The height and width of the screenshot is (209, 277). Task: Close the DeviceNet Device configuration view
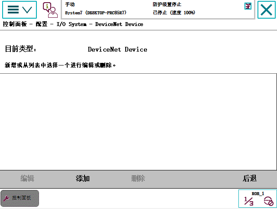pos(267,10)
